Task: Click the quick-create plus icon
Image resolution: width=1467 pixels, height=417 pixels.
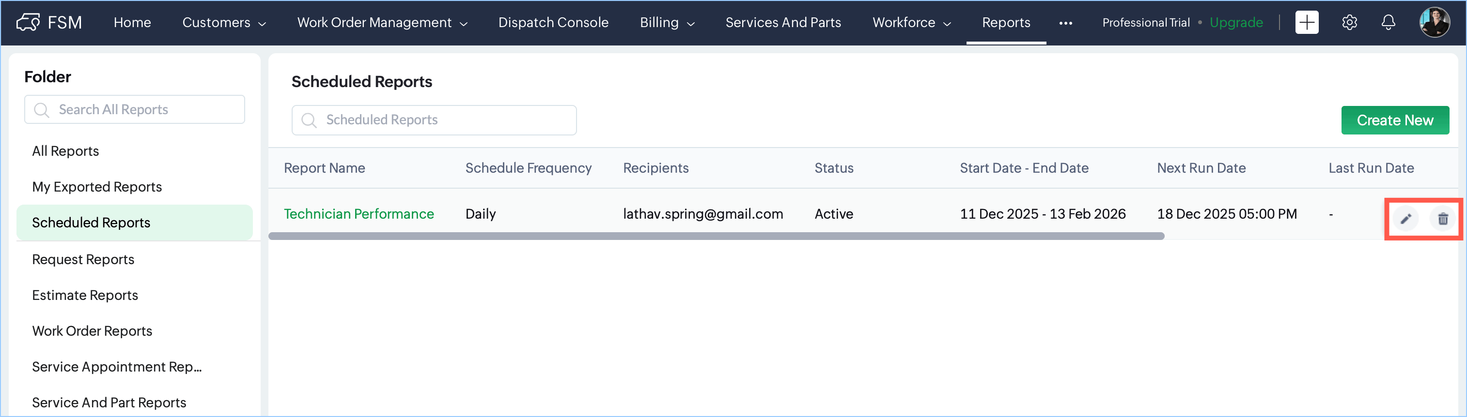Action: [1307, 23]
